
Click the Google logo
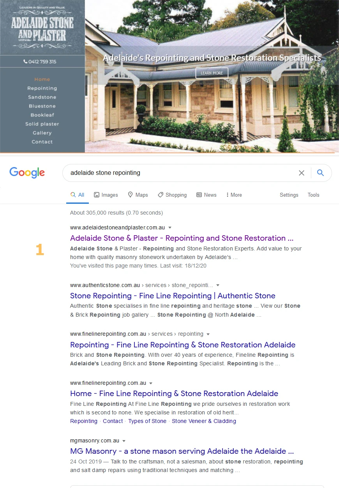[27, 173]
